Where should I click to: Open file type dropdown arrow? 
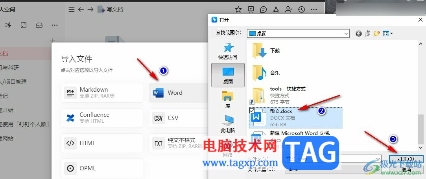point(378,170)
